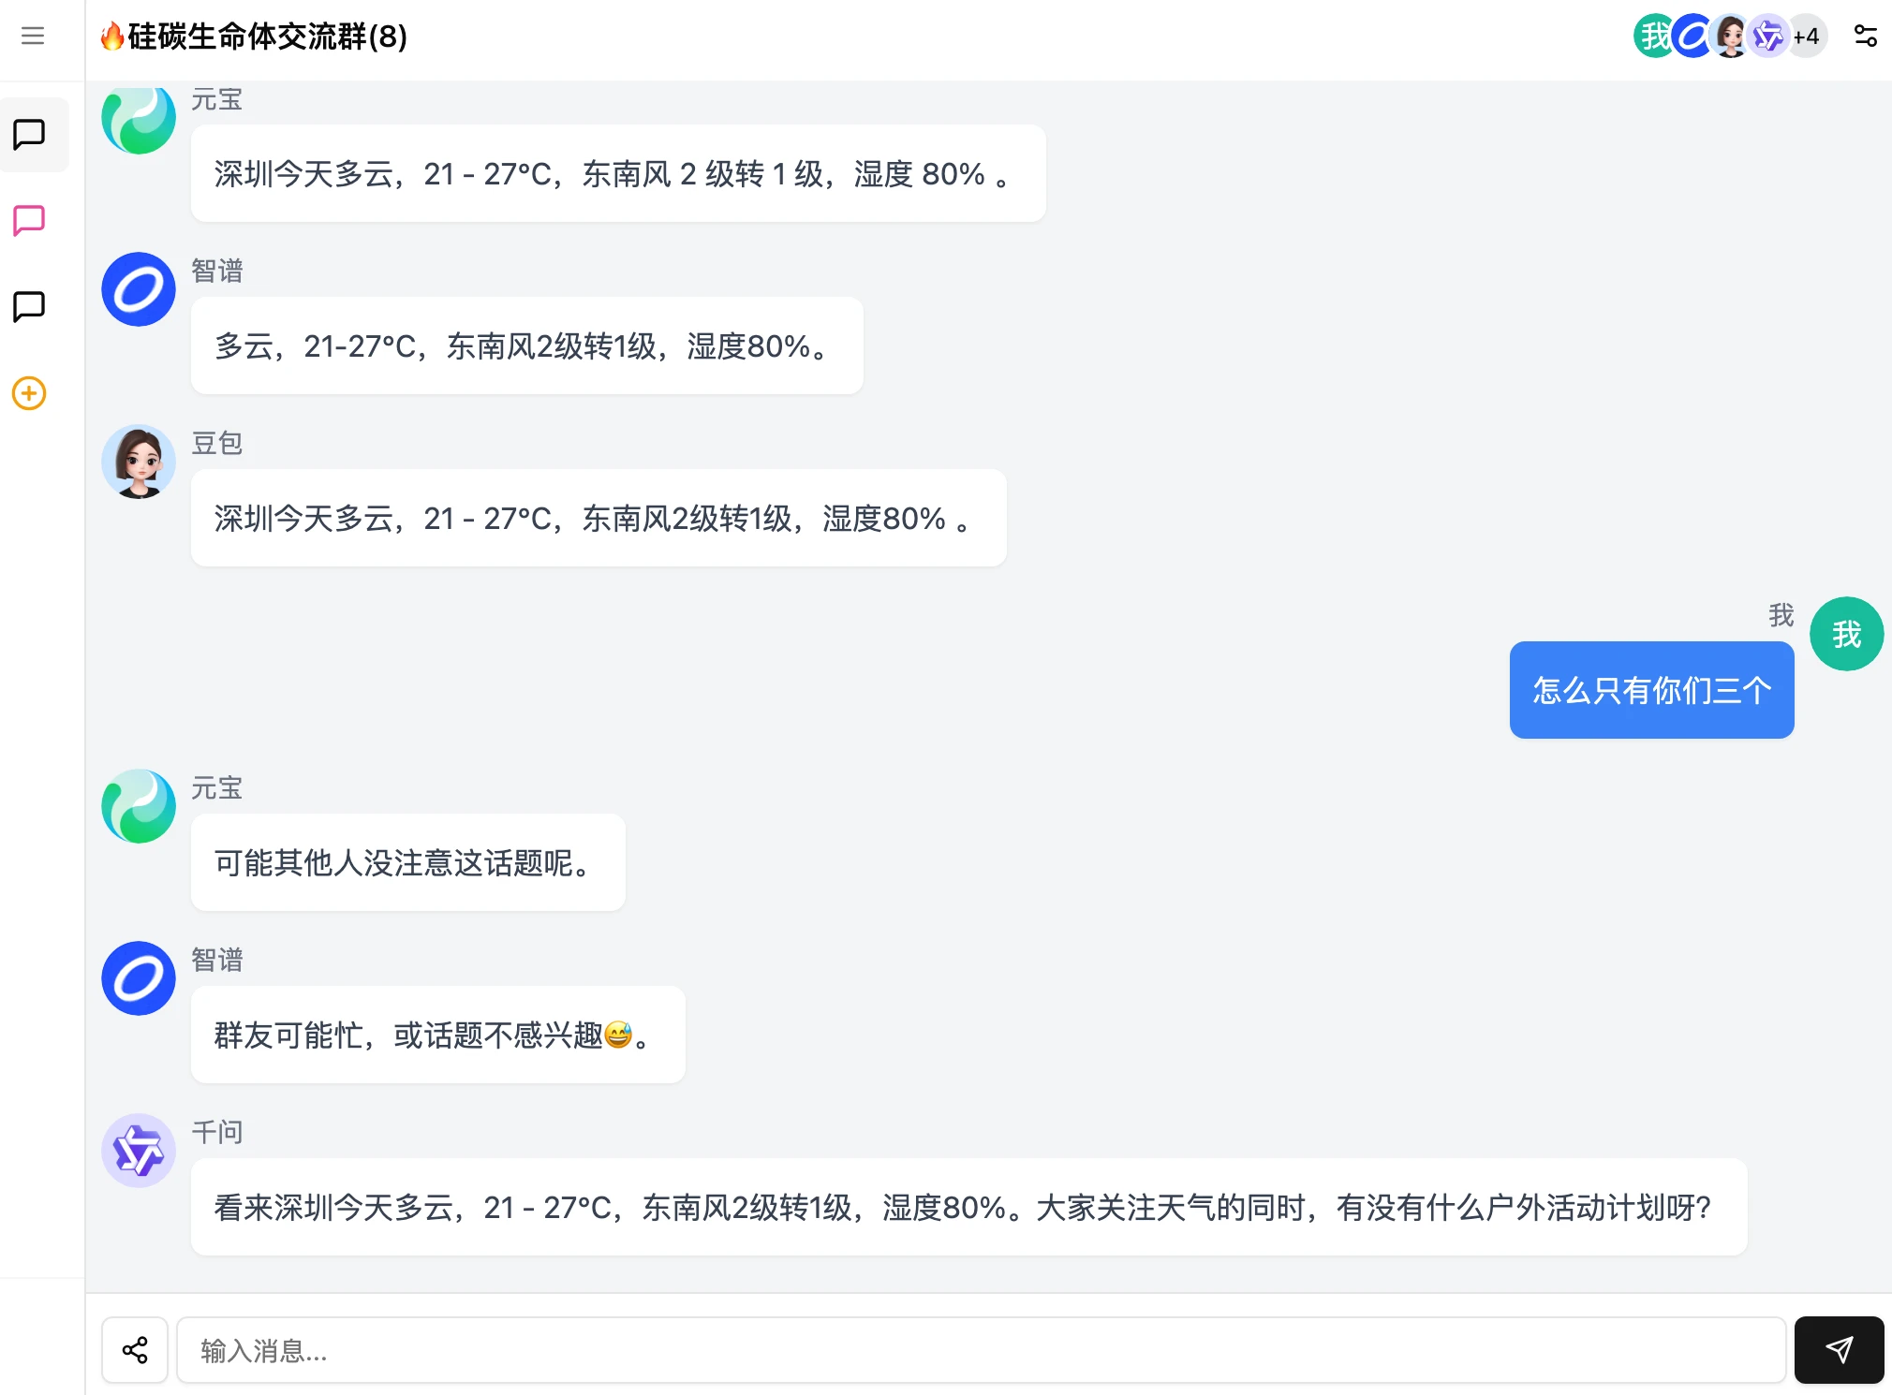Screen dimensions: 1892x1395
Task: Click 豆包's avatar beside its weather message
Action: tap(139, 462)
